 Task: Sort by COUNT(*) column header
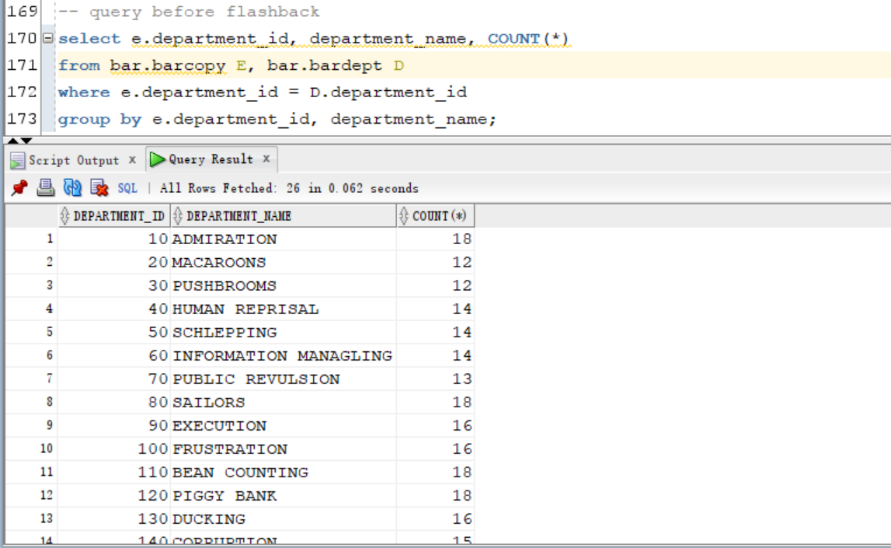435,216
